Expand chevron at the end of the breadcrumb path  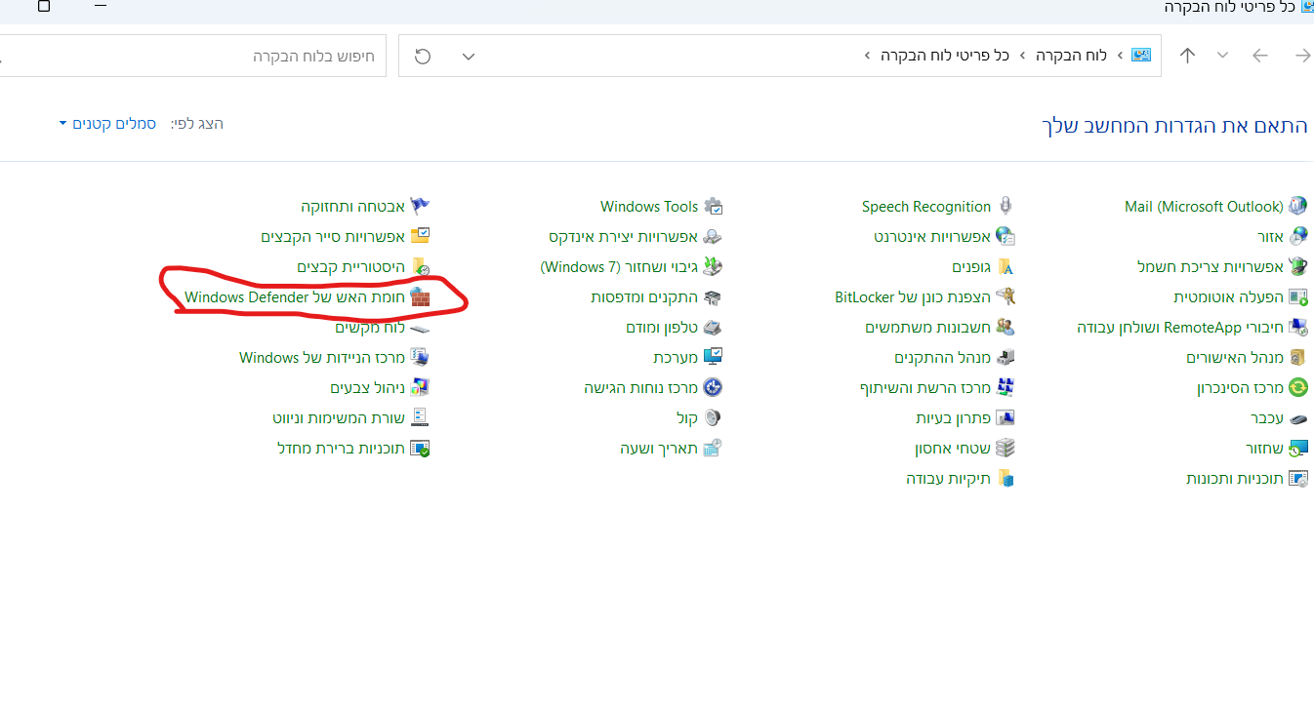[x=867, y=56]
